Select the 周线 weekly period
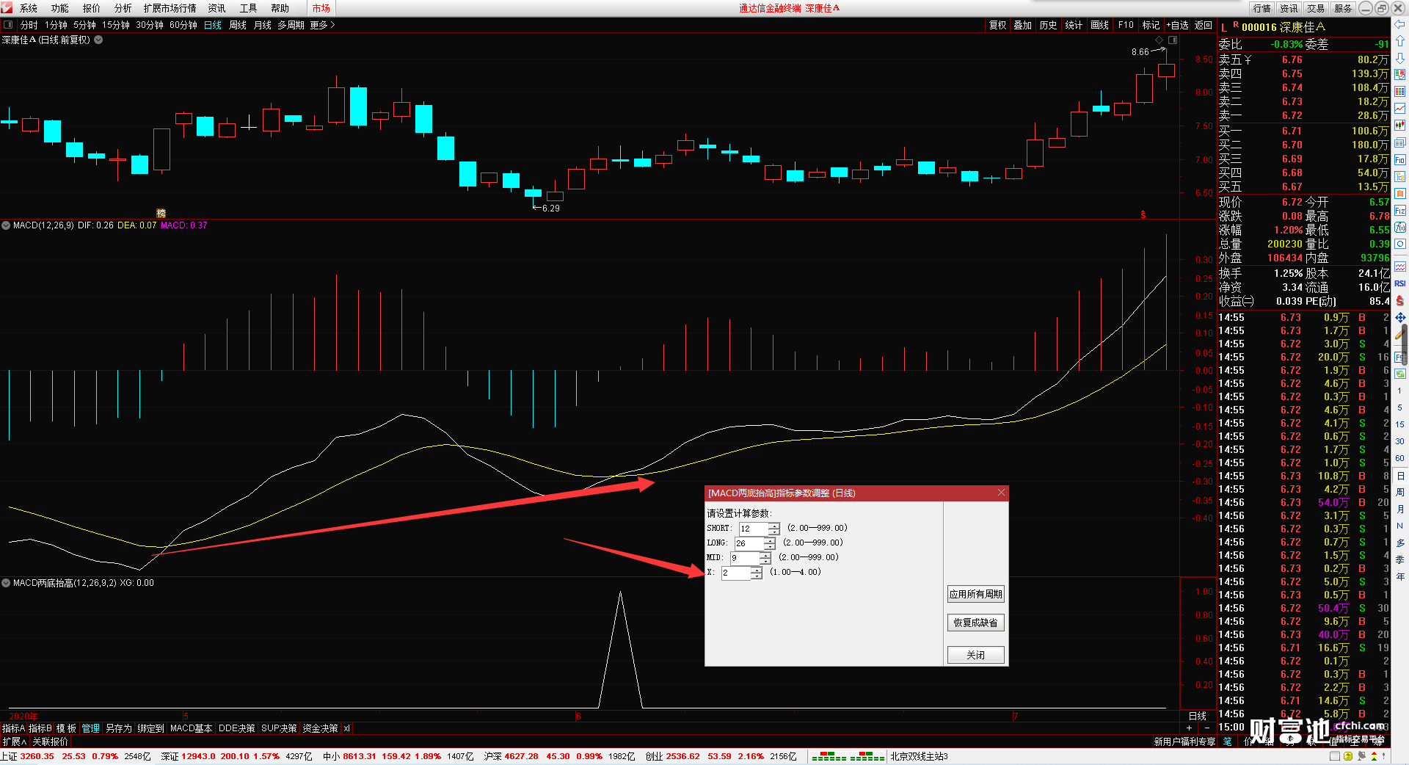 (238, 25)
